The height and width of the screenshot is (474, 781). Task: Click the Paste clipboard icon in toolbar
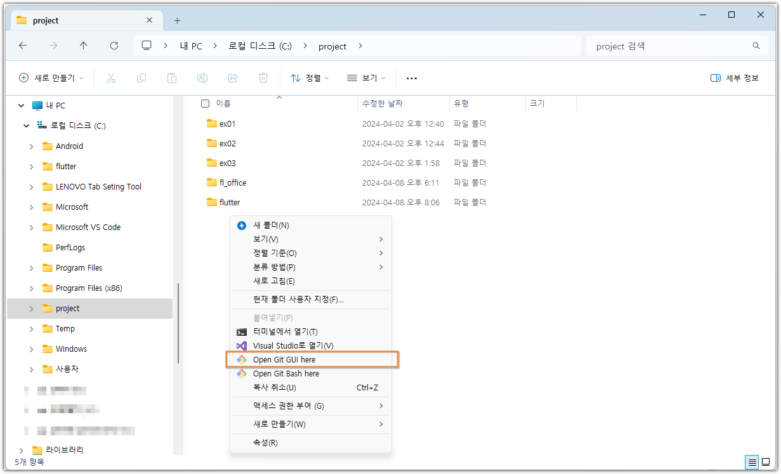pos(172,78)
